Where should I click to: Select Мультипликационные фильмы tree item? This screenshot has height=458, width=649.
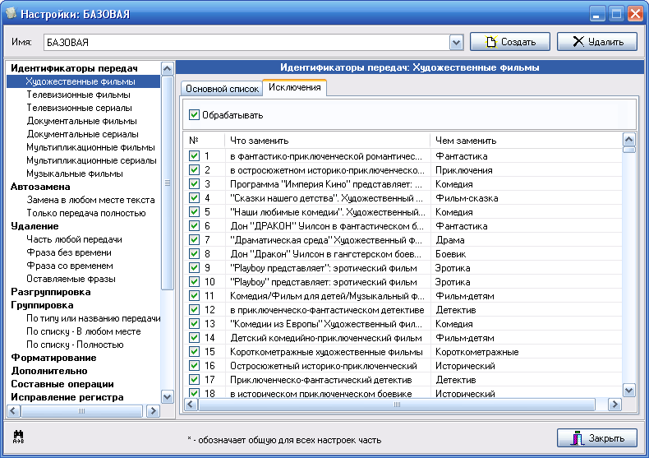tap(90, 147)
